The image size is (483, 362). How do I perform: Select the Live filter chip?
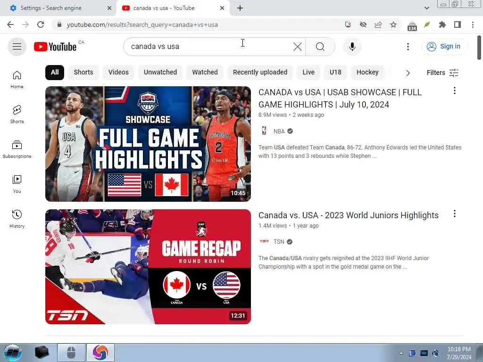[x=308, y=72]
